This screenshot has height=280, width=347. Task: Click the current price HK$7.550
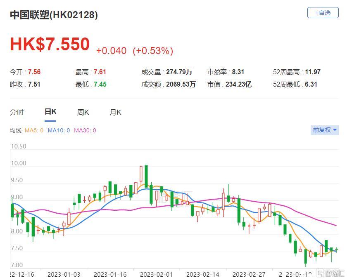point(50,44)
